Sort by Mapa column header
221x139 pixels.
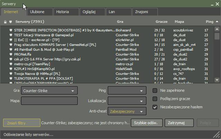pos(179,21)
